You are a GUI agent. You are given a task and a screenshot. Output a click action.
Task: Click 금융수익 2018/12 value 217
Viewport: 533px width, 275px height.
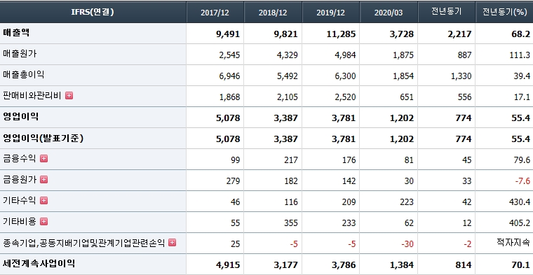coord(291,160)
